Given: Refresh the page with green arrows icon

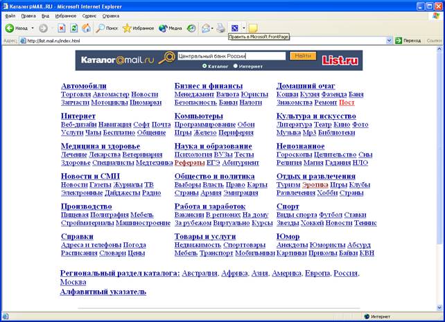Looking at the screenshot, I should tap(74, 28).
